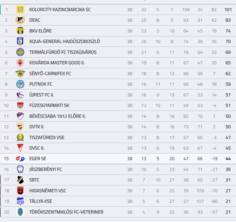Click the Kisvárda Master Good II. name
This screenshot has height=222, width=236.
pos(57,63)
